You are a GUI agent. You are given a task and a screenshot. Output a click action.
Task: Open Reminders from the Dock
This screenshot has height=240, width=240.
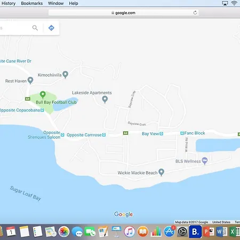38,231
